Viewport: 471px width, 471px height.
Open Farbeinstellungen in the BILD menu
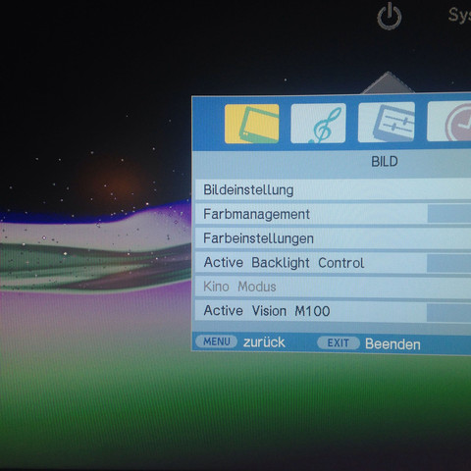click(x=333, y=238)
